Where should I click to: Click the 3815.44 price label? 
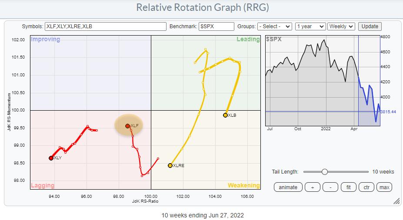pyautogui.click(x=388, y=112)
